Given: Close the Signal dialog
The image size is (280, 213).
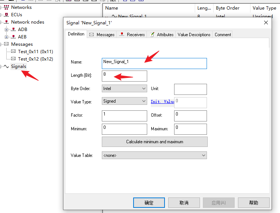Looking at the screenshot, I should point(266,23).
